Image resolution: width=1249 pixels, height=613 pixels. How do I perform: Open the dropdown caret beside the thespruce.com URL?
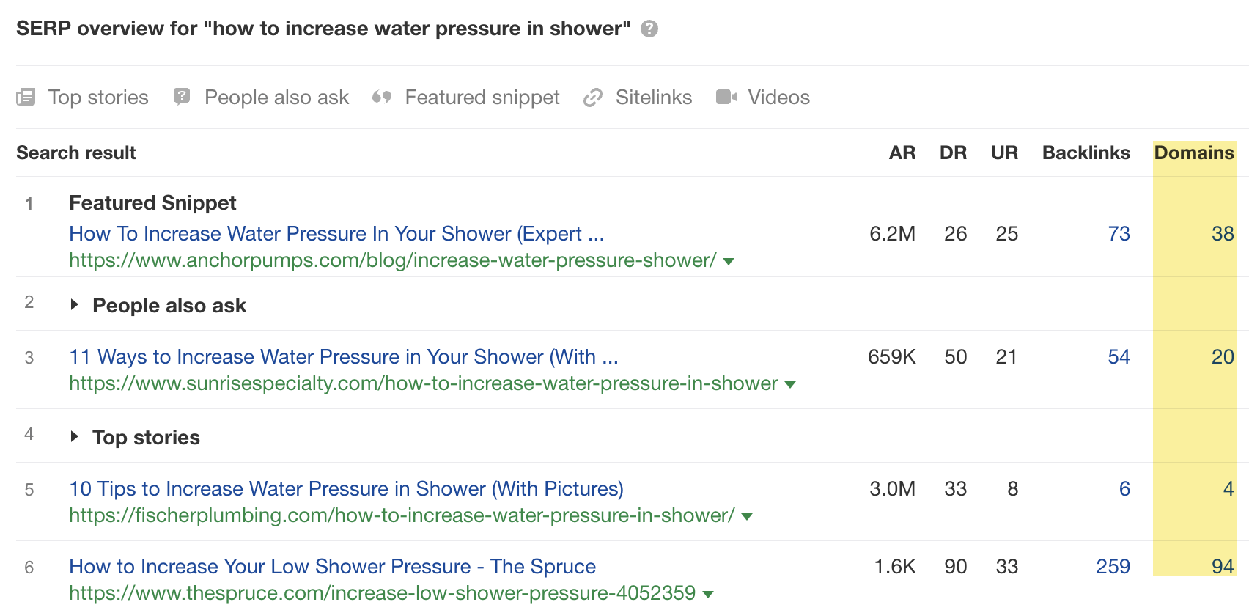tap(707, 593)
